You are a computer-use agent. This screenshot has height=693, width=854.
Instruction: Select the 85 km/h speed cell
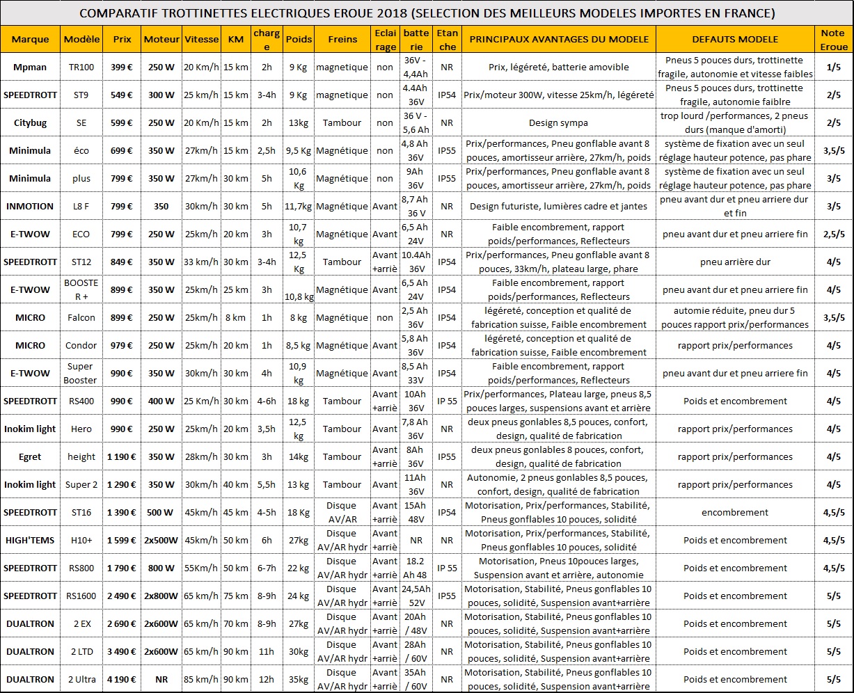[x=202, y=679]
